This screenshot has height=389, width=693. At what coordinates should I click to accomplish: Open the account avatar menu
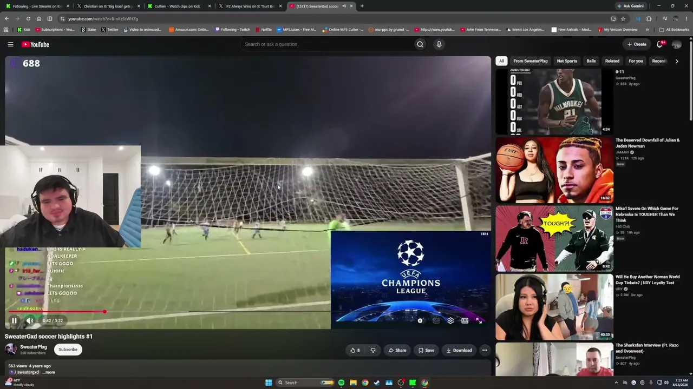(x=676, y=44)
